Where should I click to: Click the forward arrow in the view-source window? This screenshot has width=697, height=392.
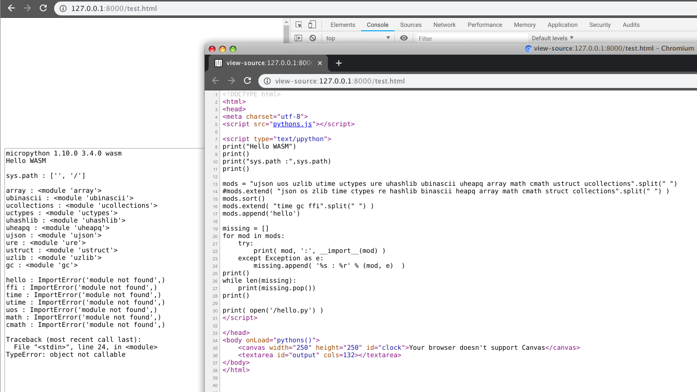click(x=232, y=80)
